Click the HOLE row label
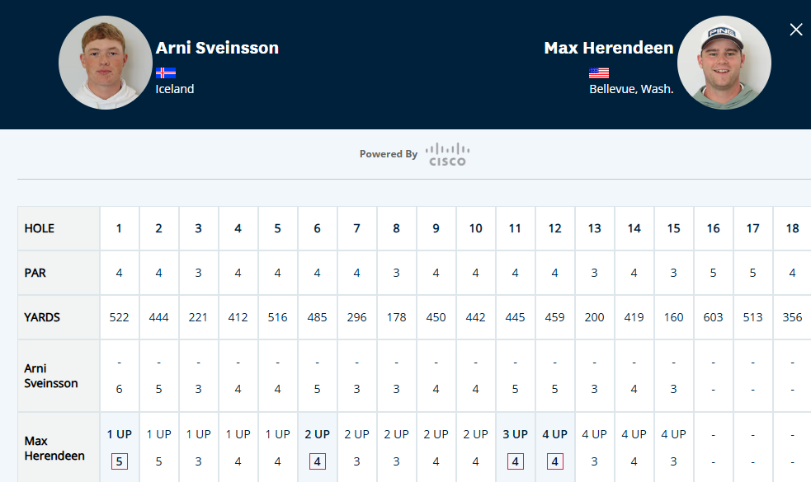811x482 pixels. pyautogui.click(x=39, y=228)
